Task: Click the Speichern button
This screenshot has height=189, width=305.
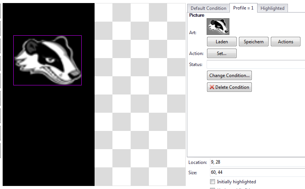Action: [254, 42]
